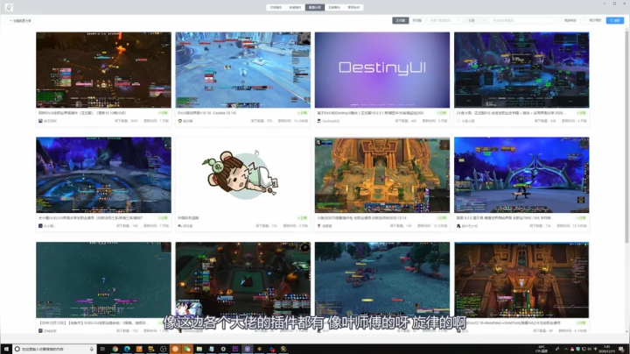This screenshot has width=630, height=354.
Task: Select the unhighlighted server version toggle beside the dark one
Action: pyautogui.click(x=417, y=20)
